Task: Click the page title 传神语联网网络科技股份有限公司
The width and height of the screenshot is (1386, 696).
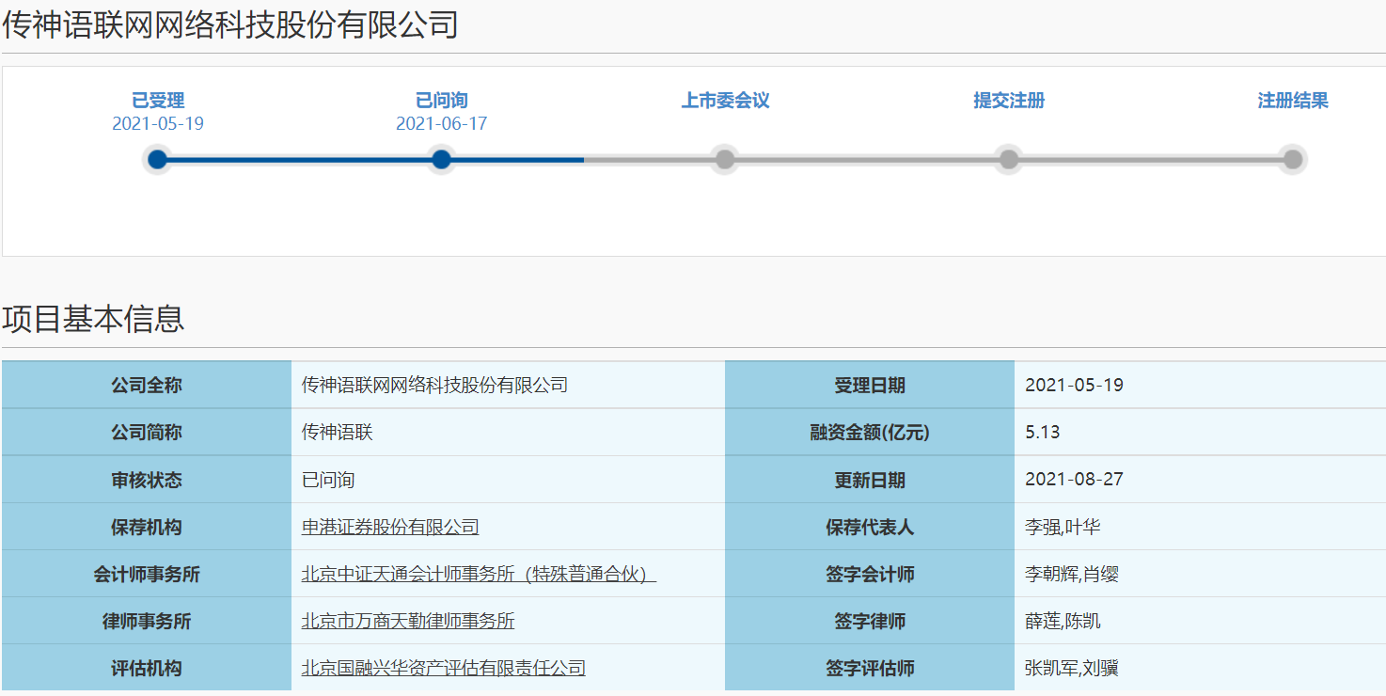Action: point(230,25)
